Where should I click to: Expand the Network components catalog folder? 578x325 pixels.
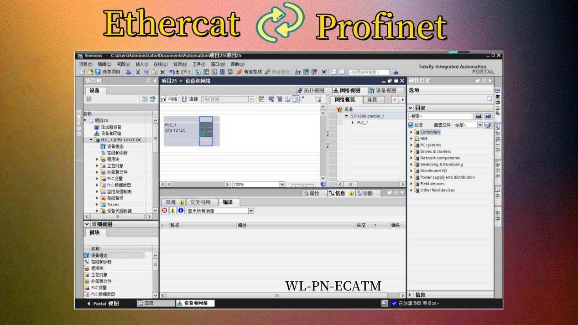411,158
